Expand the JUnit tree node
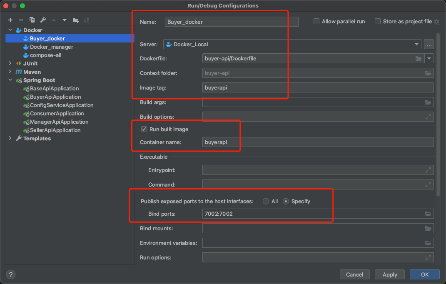 click(10, 64)
